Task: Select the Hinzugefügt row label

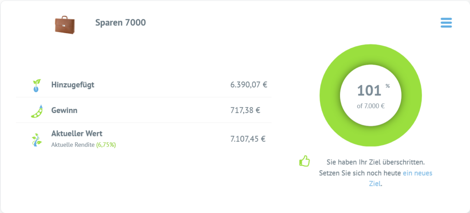Action: (x=73, y=85)
